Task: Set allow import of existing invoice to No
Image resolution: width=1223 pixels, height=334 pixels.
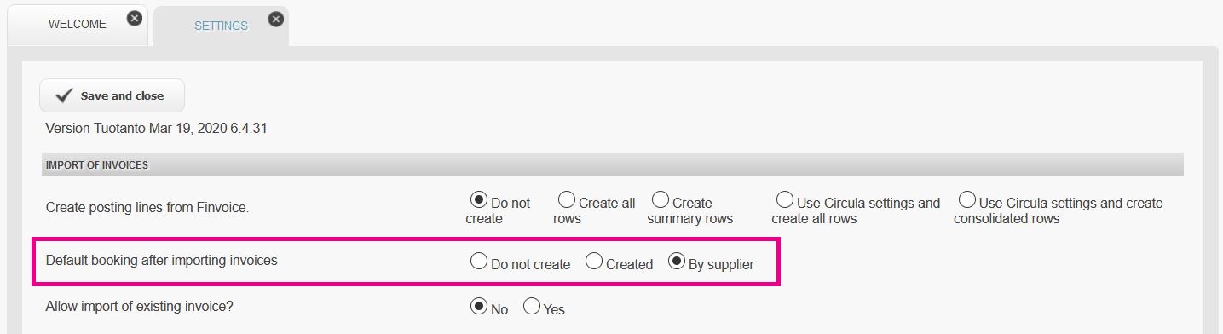Action: (479, 307)
